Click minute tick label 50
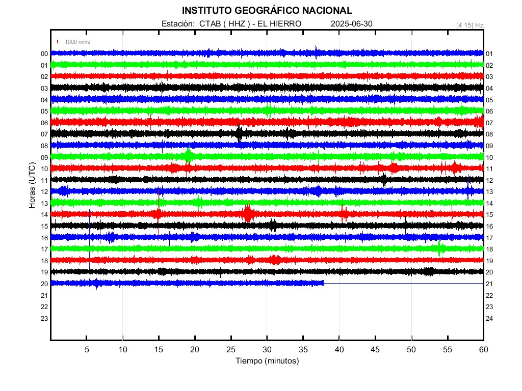This screenshot has width=522, height=391. [411, 349]
